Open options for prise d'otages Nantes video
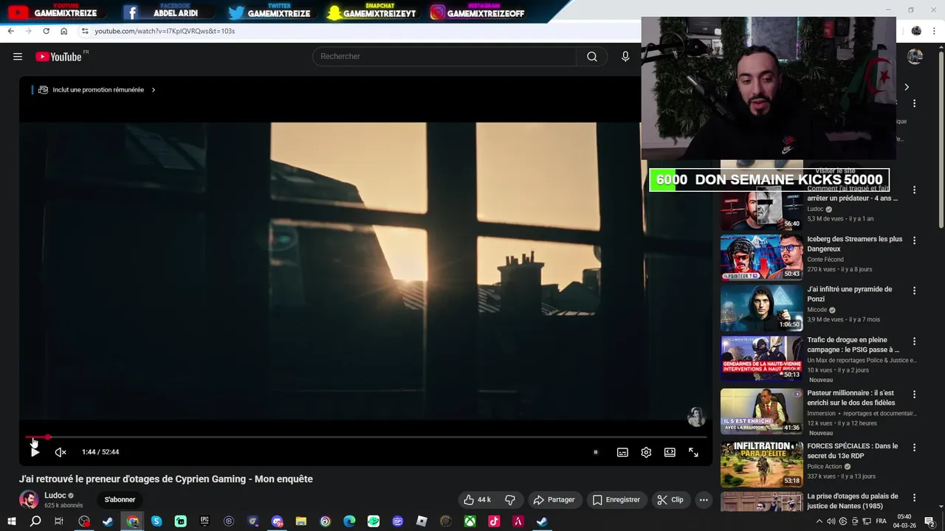Screen dimensions: 945x531 (914, 498)
